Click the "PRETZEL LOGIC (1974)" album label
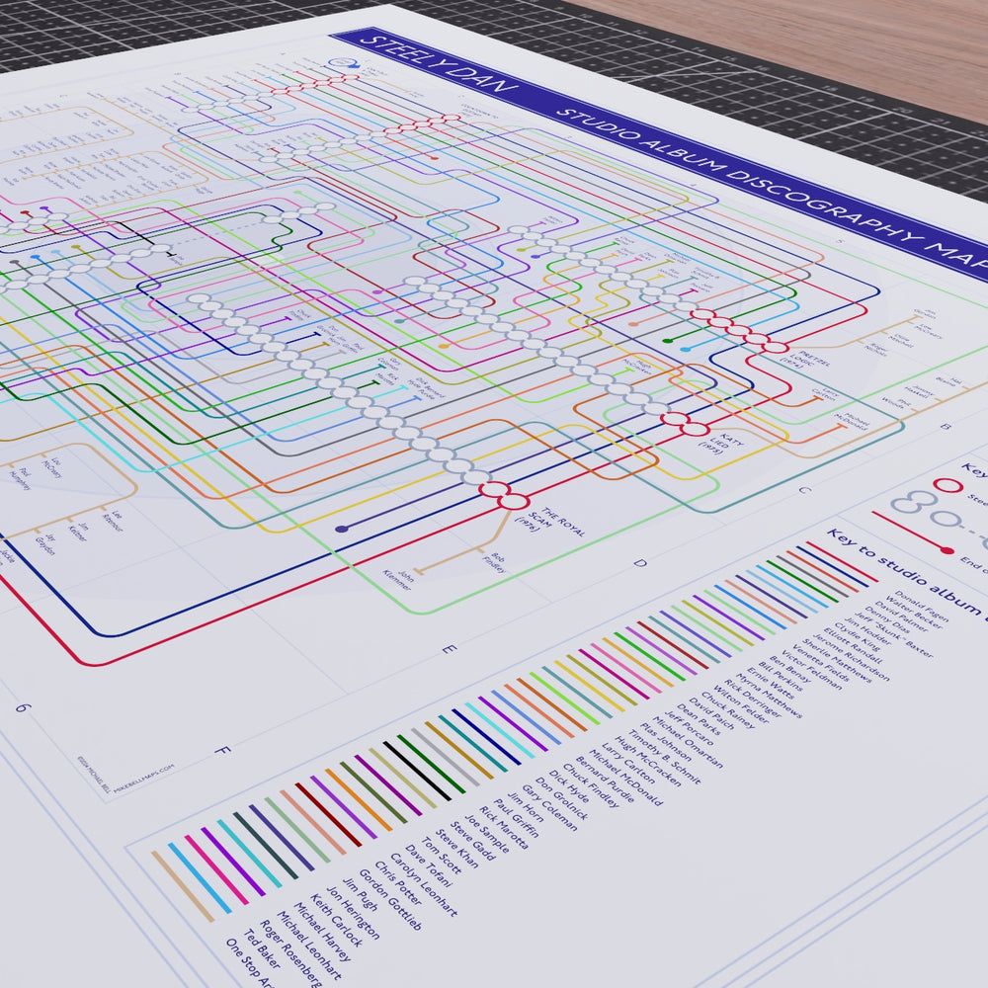The height and width of the screenshot is (988, 988). [806, 361]
